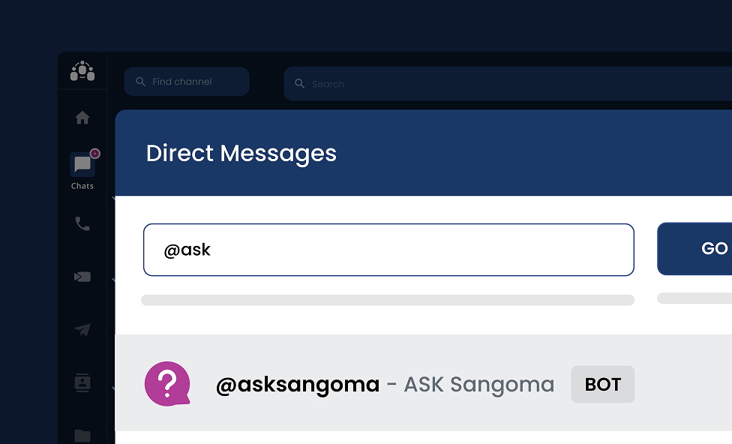This screenshot has height=444, width=732.
Task: Open the phone calls icon
Action: click(x=82, y=223)
